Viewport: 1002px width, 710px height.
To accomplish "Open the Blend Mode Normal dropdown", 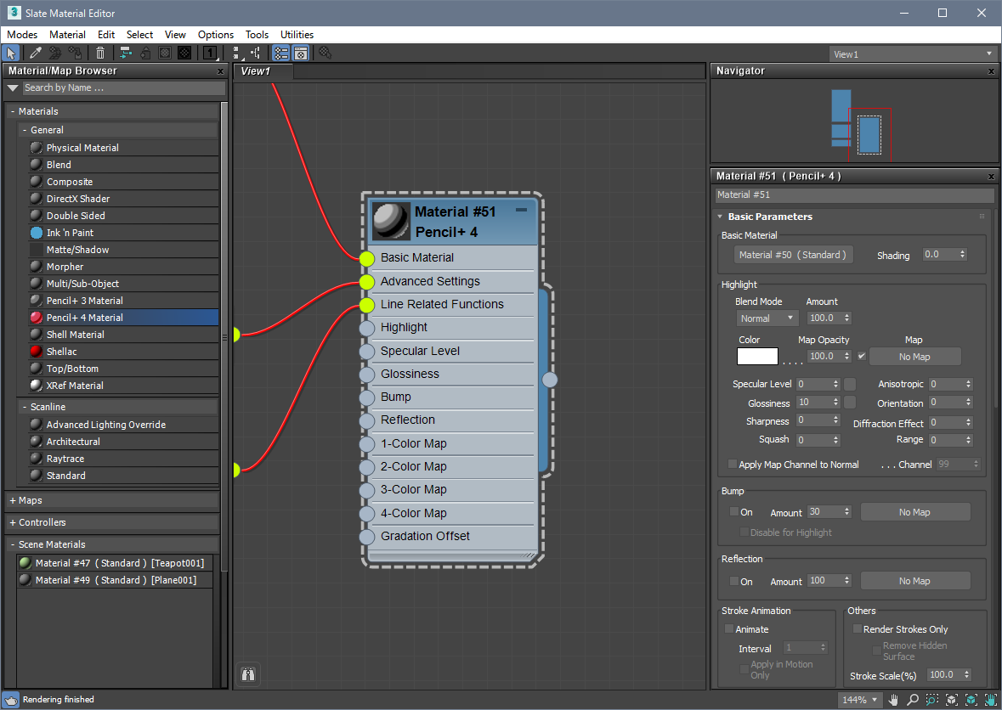I will click(x=767, y=318).
